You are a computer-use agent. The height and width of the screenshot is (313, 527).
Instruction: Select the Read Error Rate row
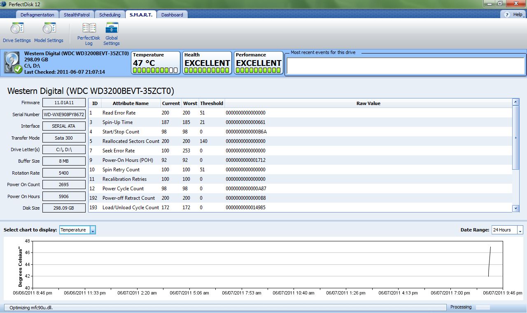click(301, 113)
